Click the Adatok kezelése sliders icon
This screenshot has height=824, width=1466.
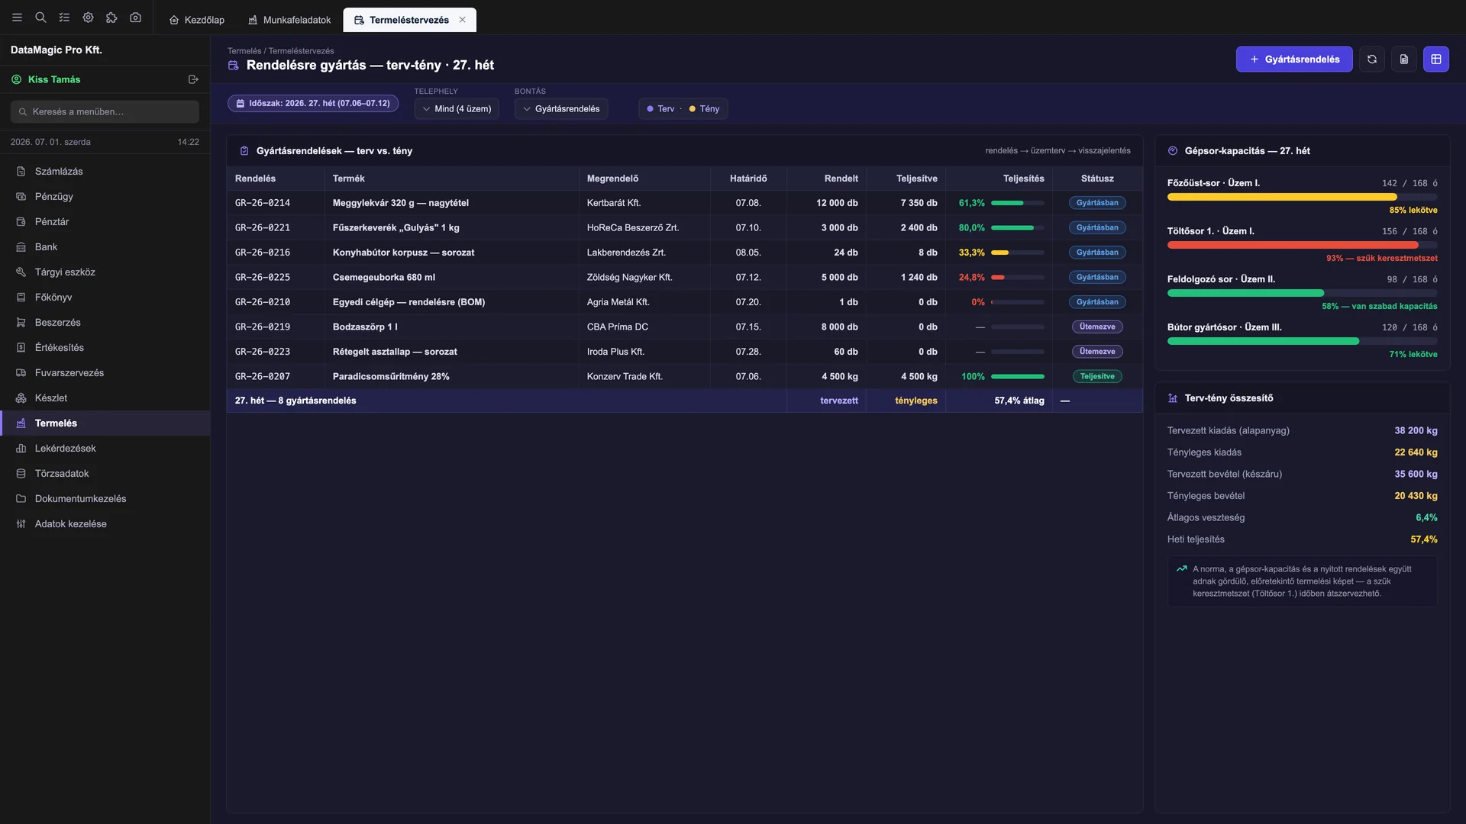(x=21, y=524)
